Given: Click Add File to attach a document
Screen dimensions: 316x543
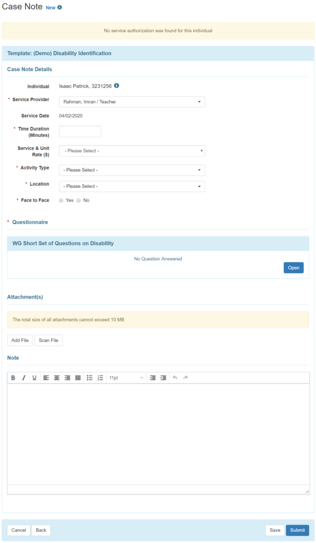Looking at the screenshot, I should pyautogui.click(x=19, y=340).
